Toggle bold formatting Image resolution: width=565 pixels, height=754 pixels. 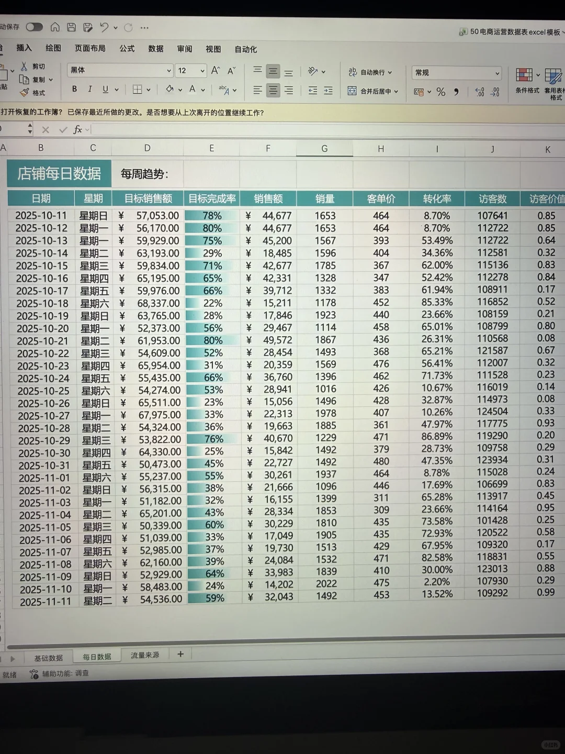click(x=75, y=90)
